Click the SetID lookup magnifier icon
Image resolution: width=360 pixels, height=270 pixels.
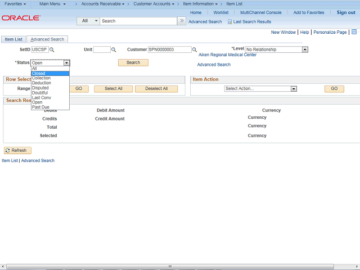tap(52, 49)
